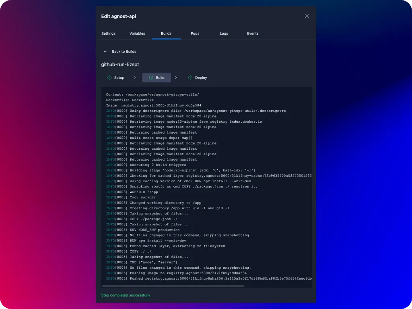Image resolution: width=412 pixels, height=309 pixels.
Task: Click the Setup step checkmark icon
Action: tap(109, 78)
